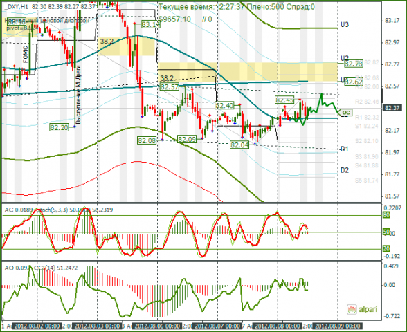The image size is (407, 332).
Task: Select the current price tag 82.37
Action: (x=392, y=108)
